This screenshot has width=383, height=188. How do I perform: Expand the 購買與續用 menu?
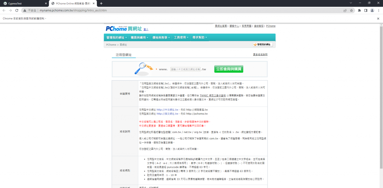pyautogui.click(x=140, y=37)
